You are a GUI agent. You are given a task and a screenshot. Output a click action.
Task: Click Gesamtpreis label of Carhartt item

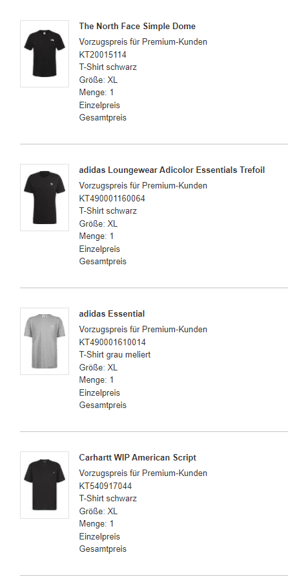103,549
